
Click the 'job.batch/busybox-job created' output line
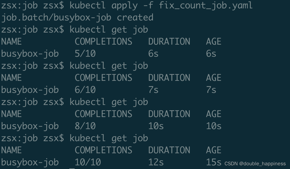tap(77, 17)
